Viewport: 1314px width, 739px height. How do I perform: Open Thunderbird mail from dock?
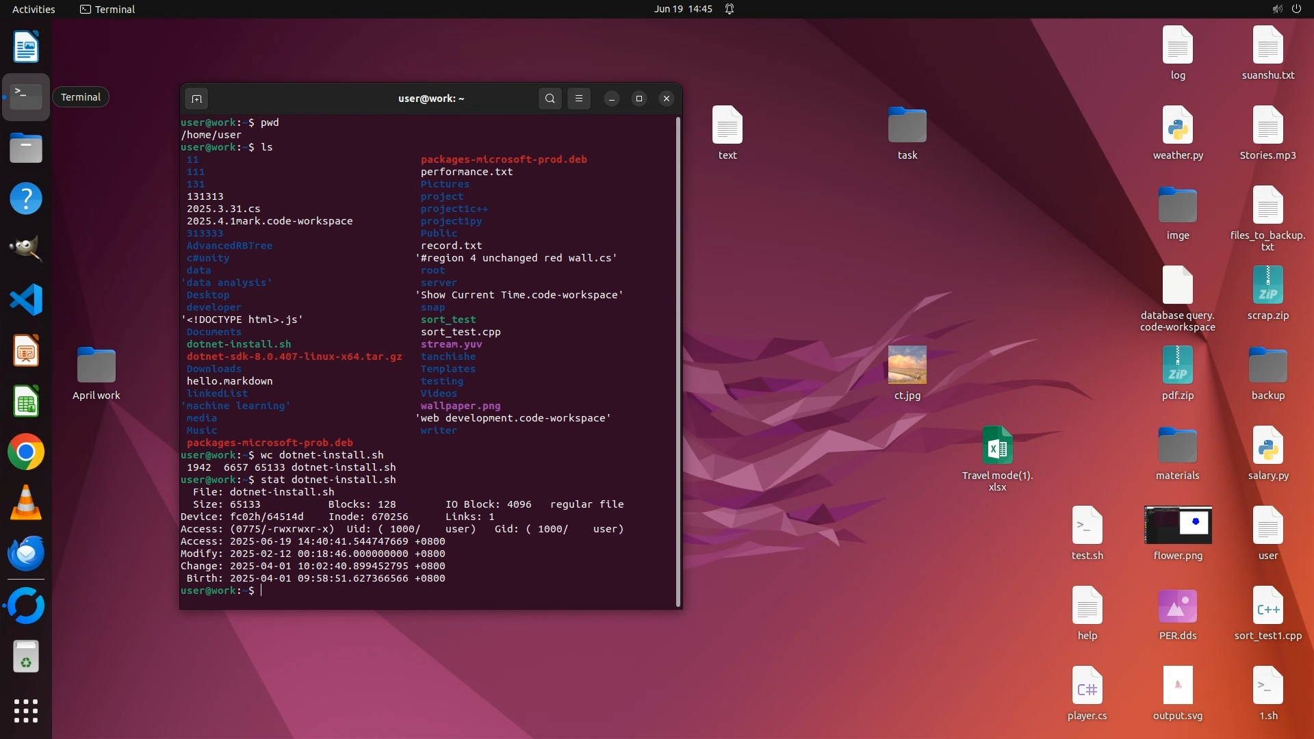[26, 554]
